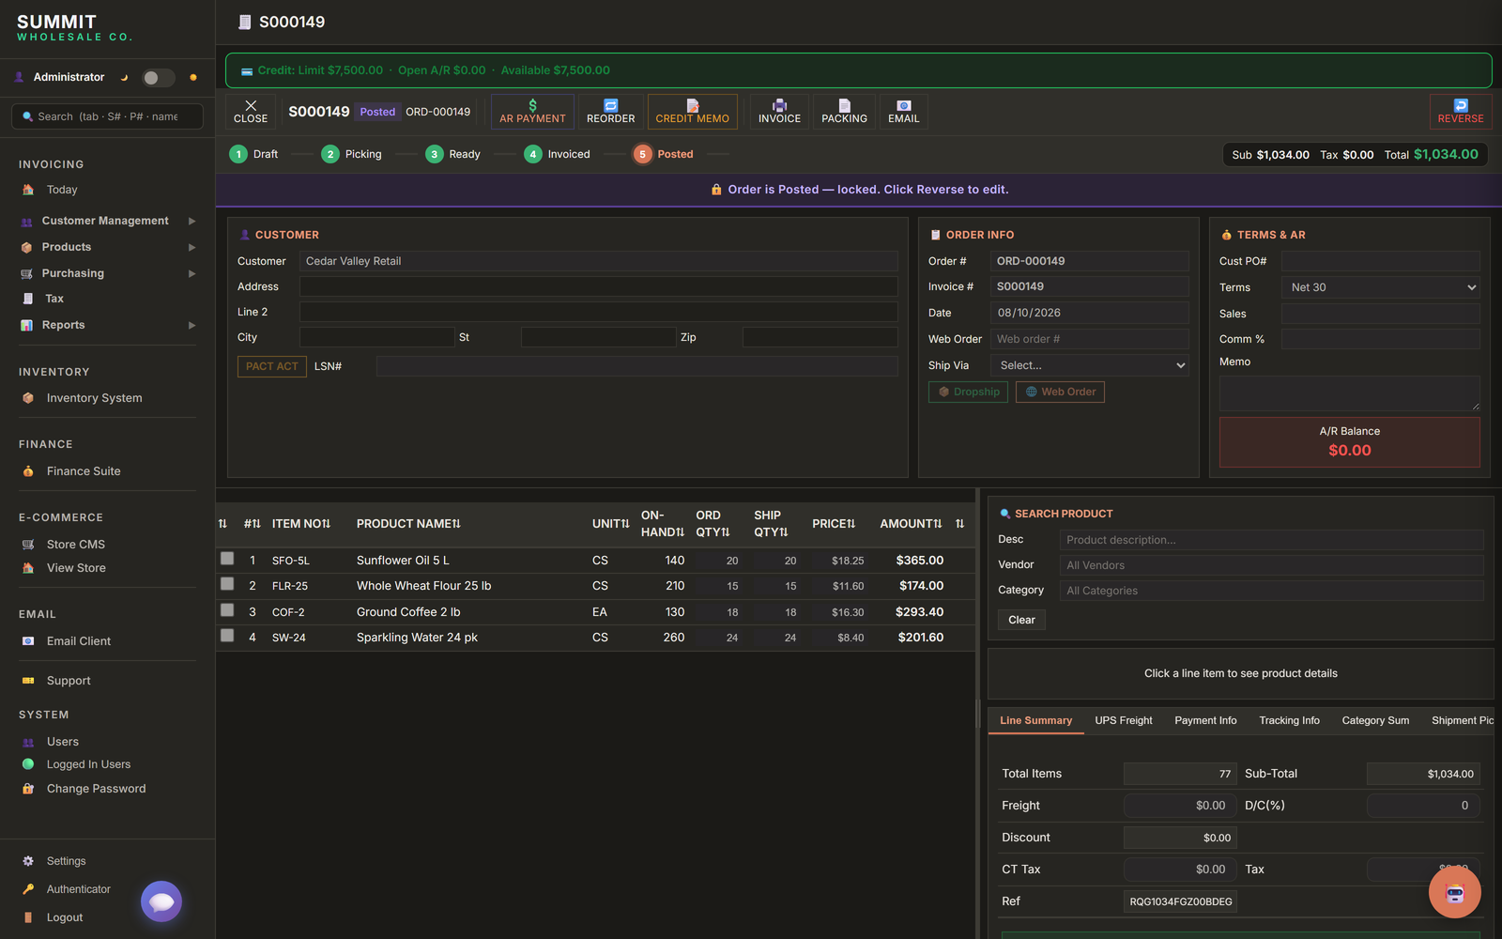The width and height of the screenshot is (1502, 939).
Task: Click the Posted step indicator
Action: point(664,154)
